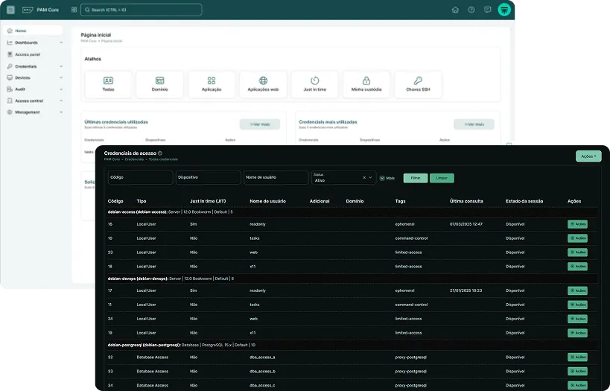Select Home in the sidebar menu

pyautogui.click(x=34, y=31)
